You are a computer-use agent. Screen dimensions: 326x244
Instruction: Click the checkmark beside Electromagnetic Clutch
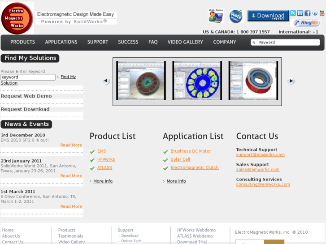(x=165, y=168)
